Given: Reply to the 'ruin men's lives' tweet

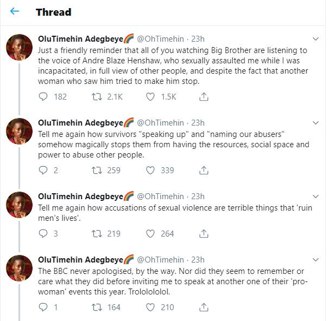Looking at the screenshot, I should click(45, 233).
